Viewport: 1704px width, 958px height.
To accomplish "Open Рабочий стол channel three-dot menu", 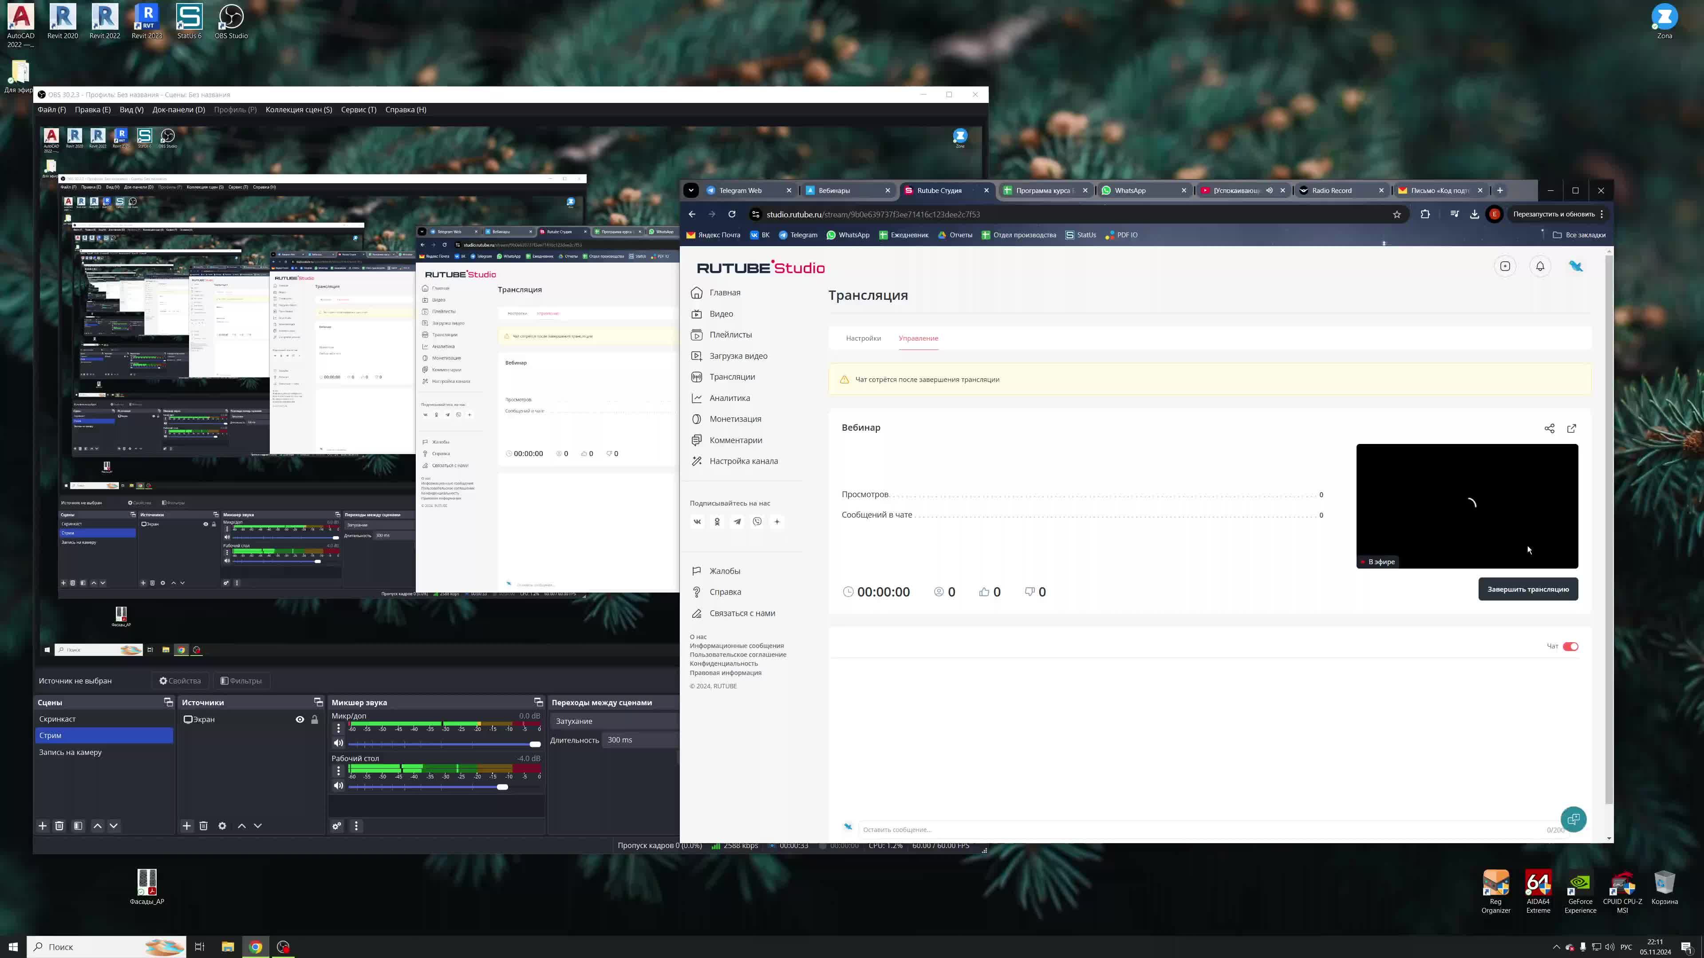I will coord(339,771).
